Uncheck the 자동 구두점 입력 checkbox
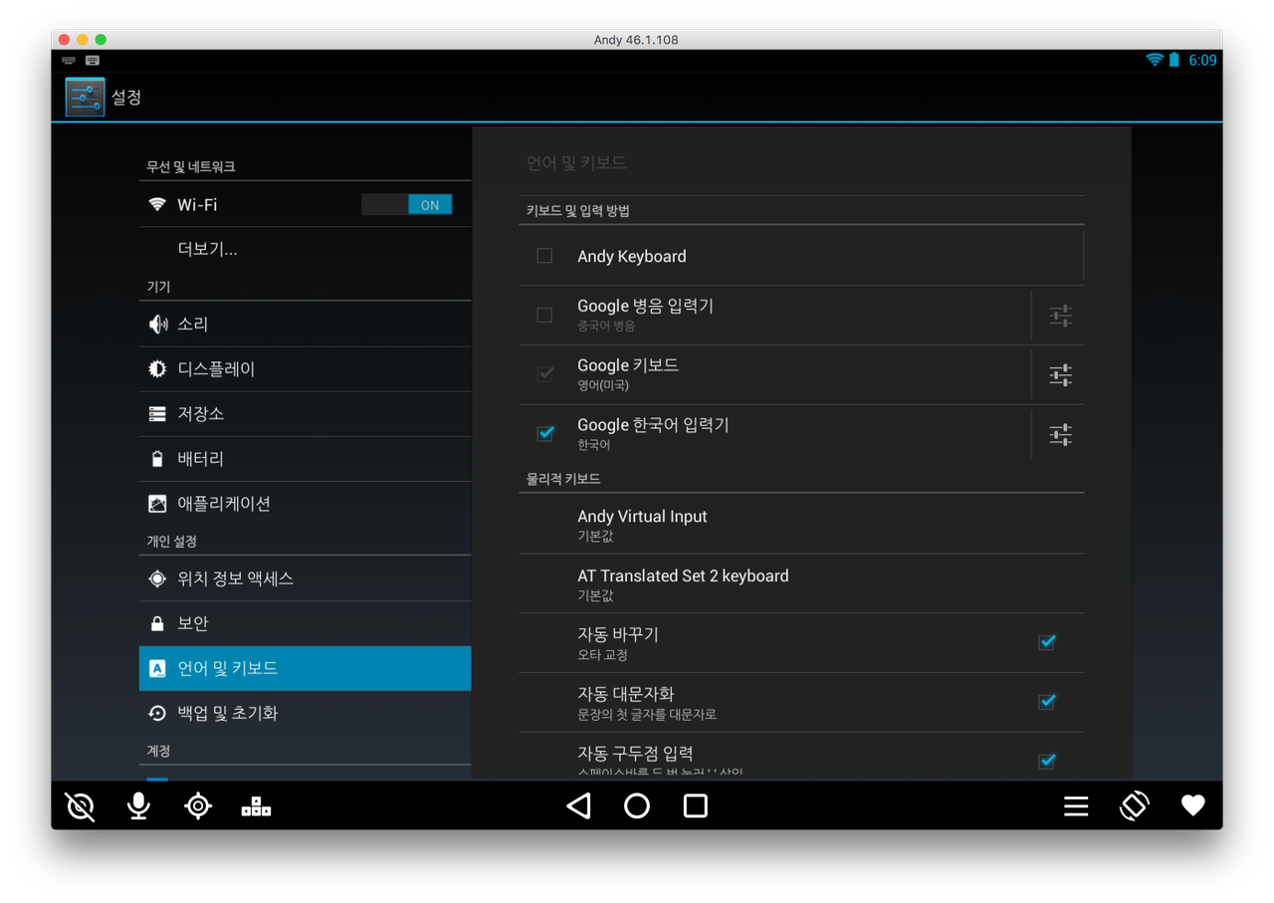The width and height of the screenshot is (1274, 903). pyautogui.click(x=1047, y=761)
